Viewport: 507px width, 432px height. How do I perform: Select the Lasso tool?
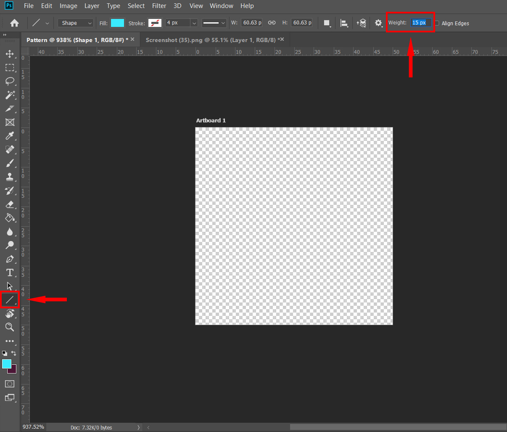coord(10,81)
